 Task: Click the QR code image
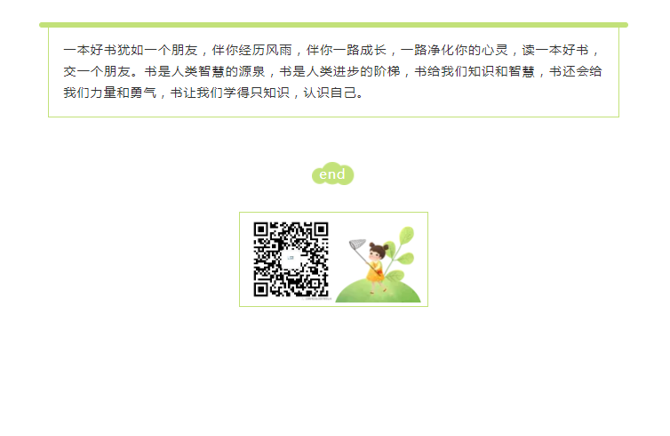(x=291, y=259)
